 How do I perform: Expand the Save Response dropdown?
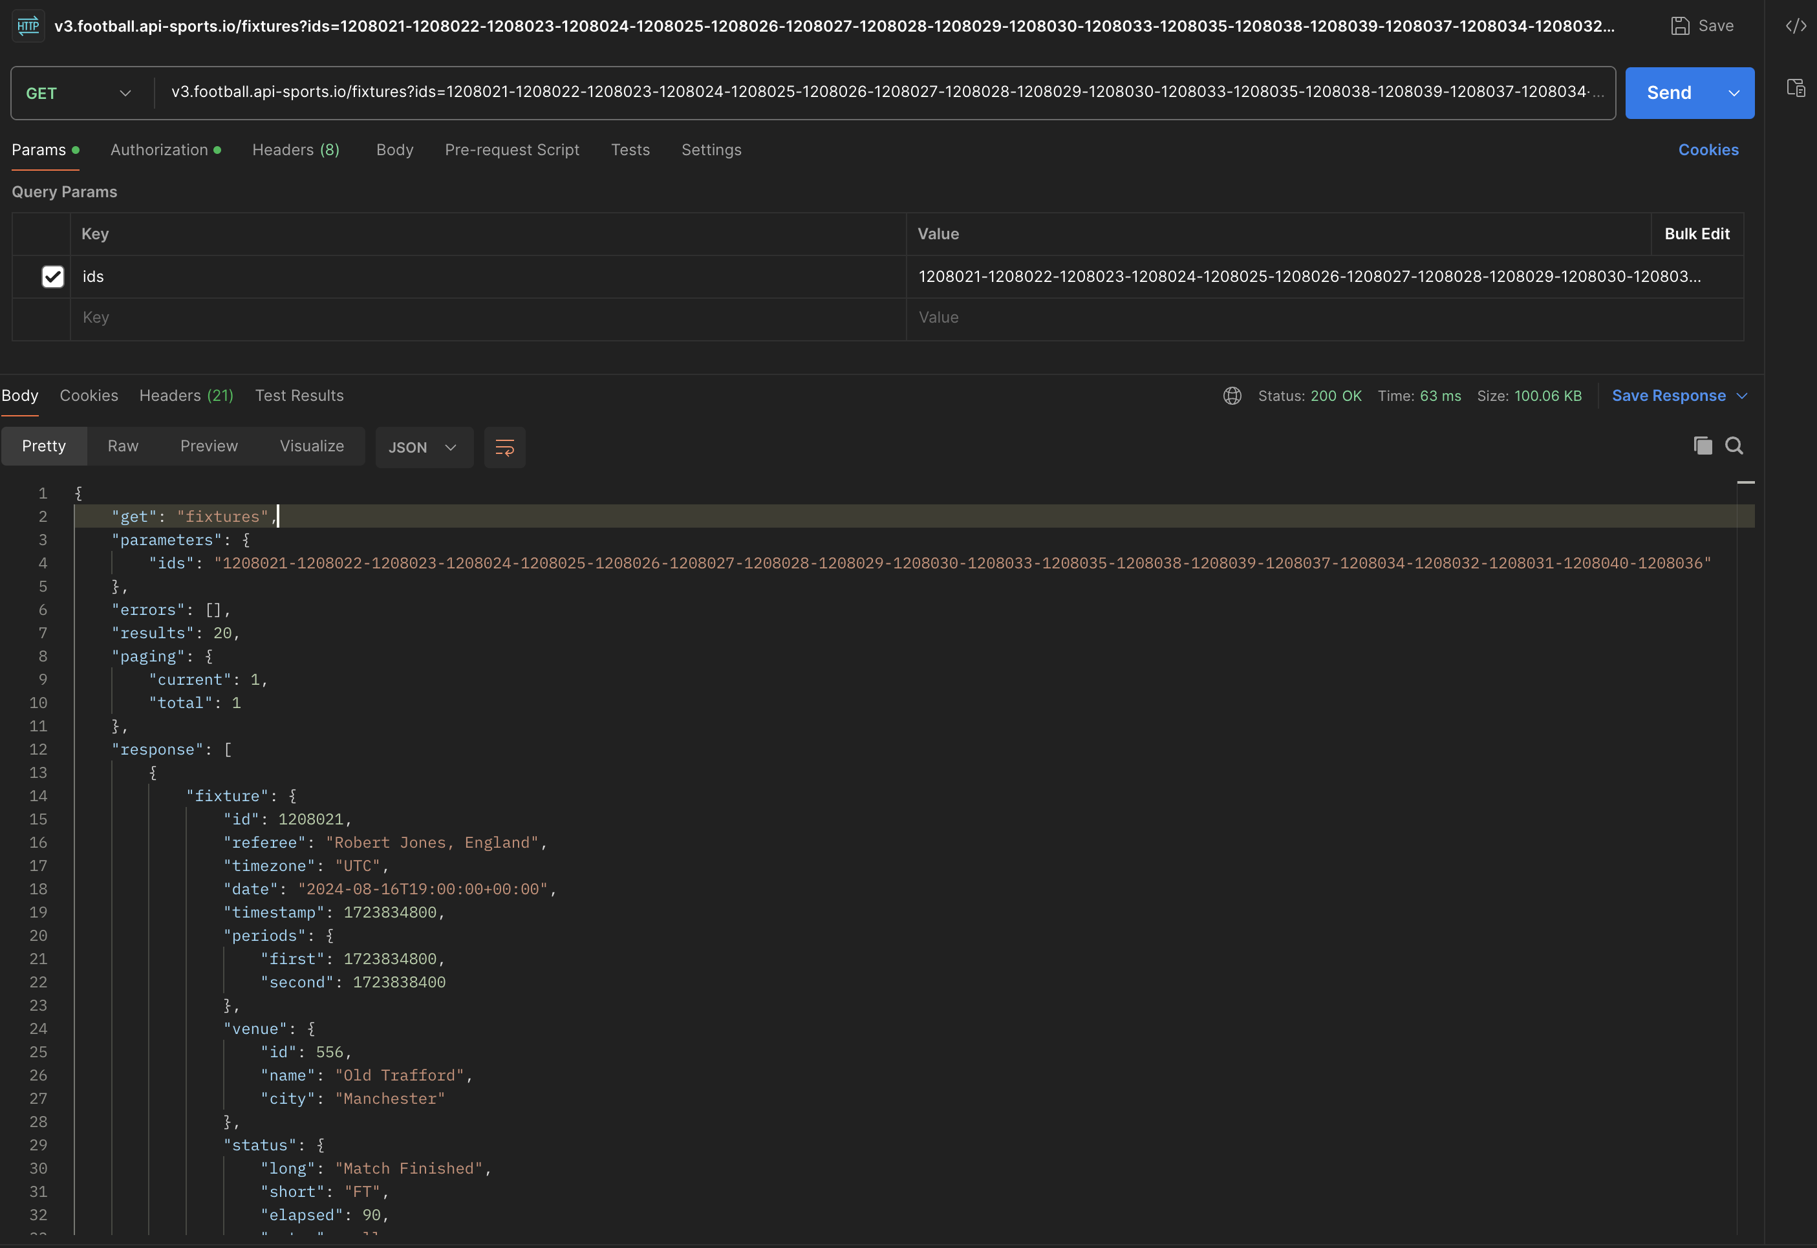point(1741,396)
